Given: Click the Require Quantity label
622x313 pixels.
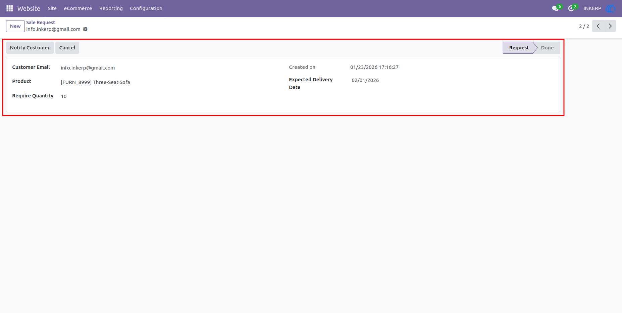Looking at the screenshot, I should click(33, 96).
